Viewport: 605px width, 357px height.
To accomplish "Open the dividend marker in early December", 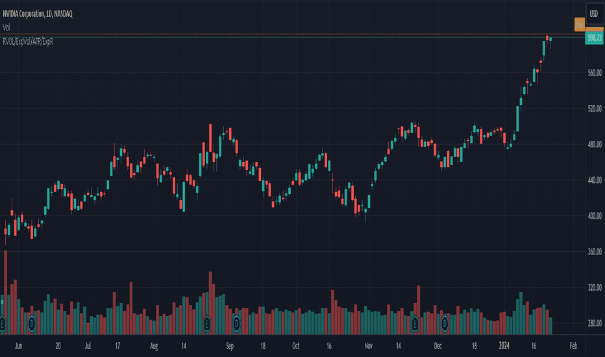I will (x=445, y=323).
